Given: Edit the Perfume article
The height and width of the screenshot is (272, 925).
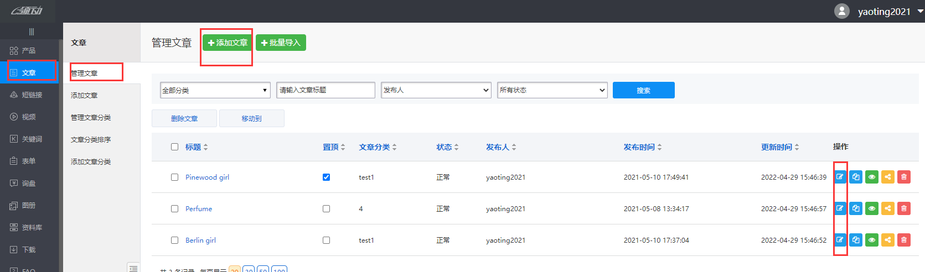Looking at the screenshot, I should (x=840, y=208).
